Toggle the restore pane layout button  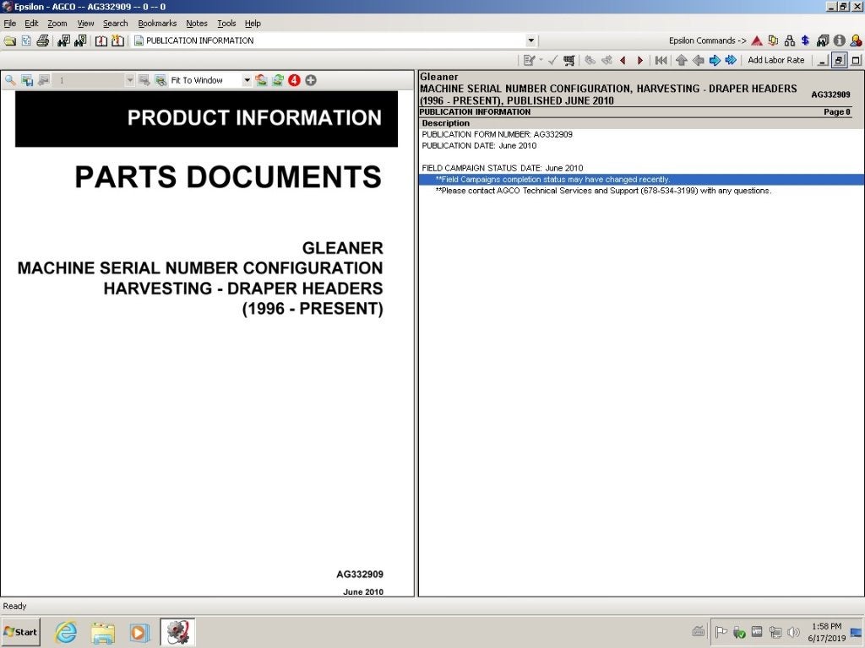tap(839, 60)
